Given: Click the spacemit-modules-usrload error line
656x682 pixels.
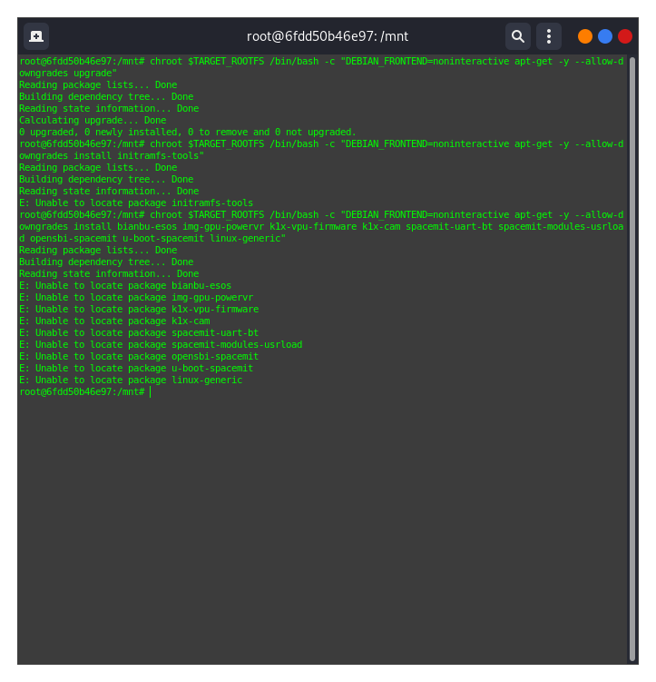Looking at the screenshot, I should click(x=161, y=344).
